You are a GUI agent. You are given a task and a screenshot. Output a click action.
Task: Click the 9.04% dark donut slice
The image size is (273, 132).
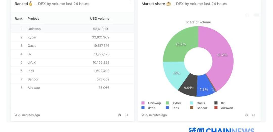click(189, 88)
